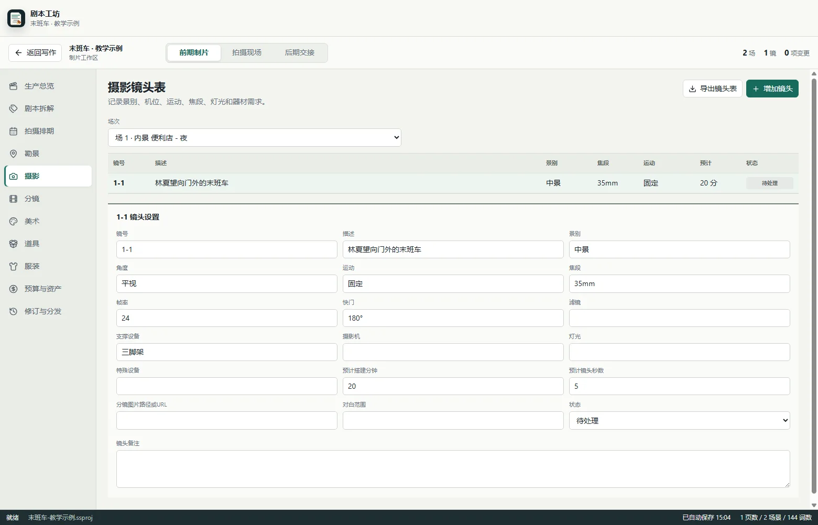
Task: Click the empty 灯光 input field
Action: coord(680,352)
